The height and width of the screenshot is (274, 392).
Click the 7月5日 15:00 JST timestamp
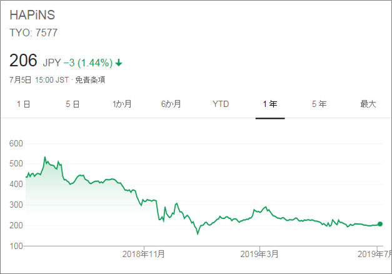click(39, 80)
